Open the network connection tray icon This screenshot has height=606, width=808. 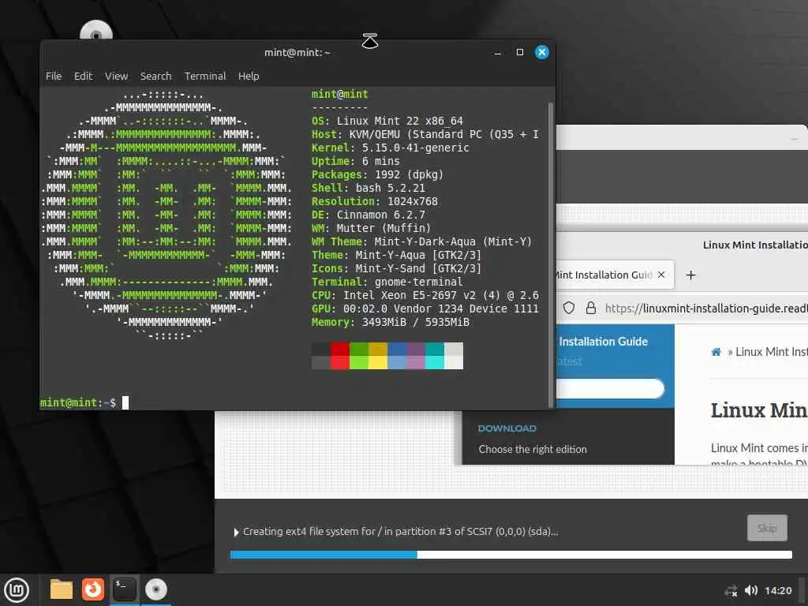(x=731, y=590)
